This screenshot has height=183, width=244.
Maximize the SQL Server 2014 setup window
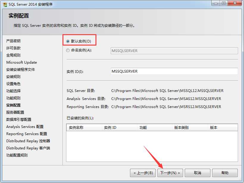click(224, 3)
